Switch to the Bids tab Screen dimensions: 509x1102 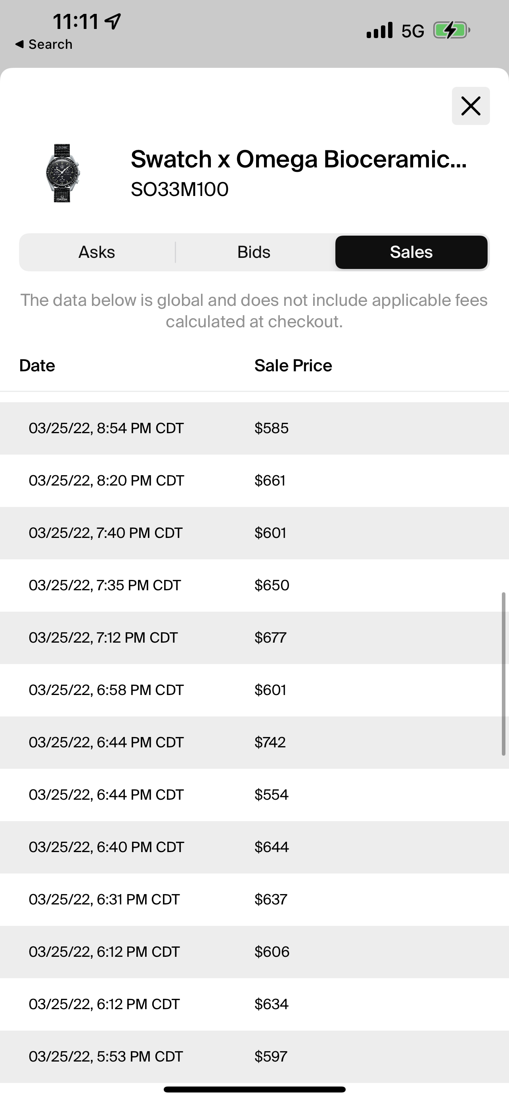coord(254,252)
